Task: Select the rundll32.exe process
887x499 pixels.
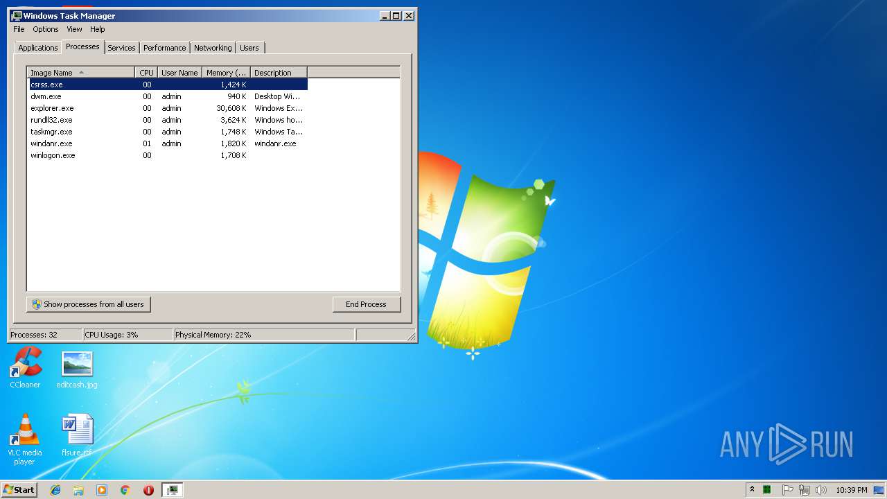Action: 168,120
